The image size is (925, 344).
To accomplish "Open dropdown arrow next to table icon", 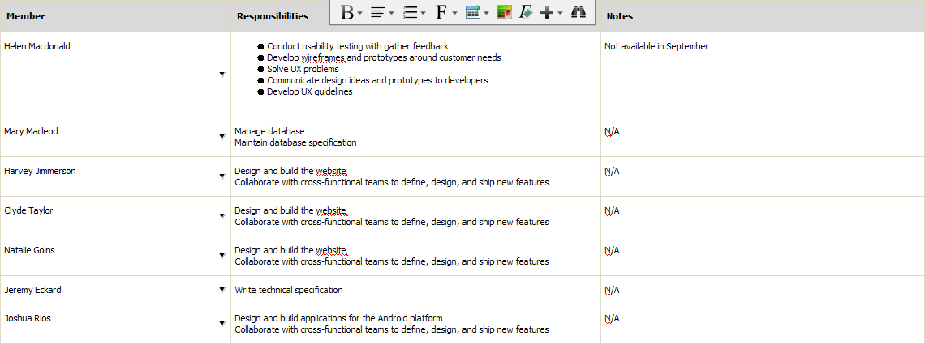I will (x=486, y=13).
